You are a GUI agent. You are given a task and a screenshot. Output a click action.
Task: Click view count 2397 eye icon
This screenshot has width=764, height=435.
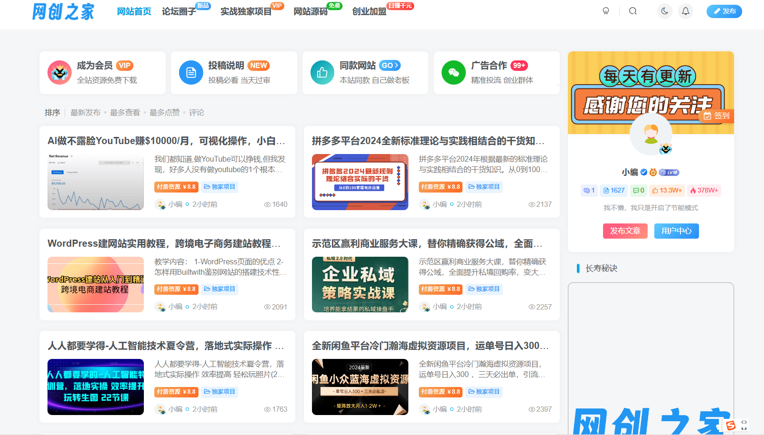(x=532, y=409)
